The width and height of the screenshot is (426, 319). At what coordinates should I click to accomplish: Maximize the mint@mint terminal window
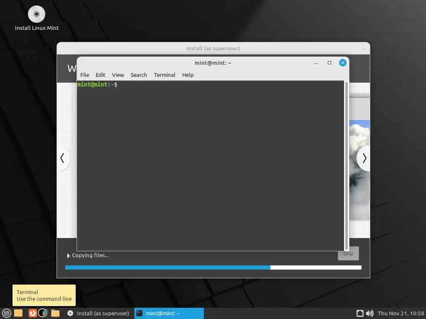[x=329, y=63]
